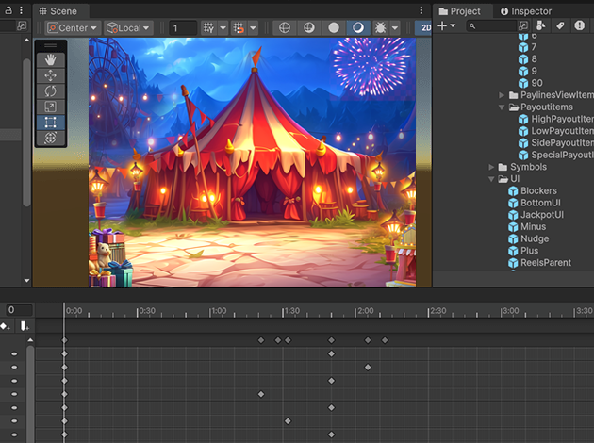This screenshot has width=594, height=443.
Task: Click the hierarchy scrollbar down arrow
Action: click(x=26, y=281)
